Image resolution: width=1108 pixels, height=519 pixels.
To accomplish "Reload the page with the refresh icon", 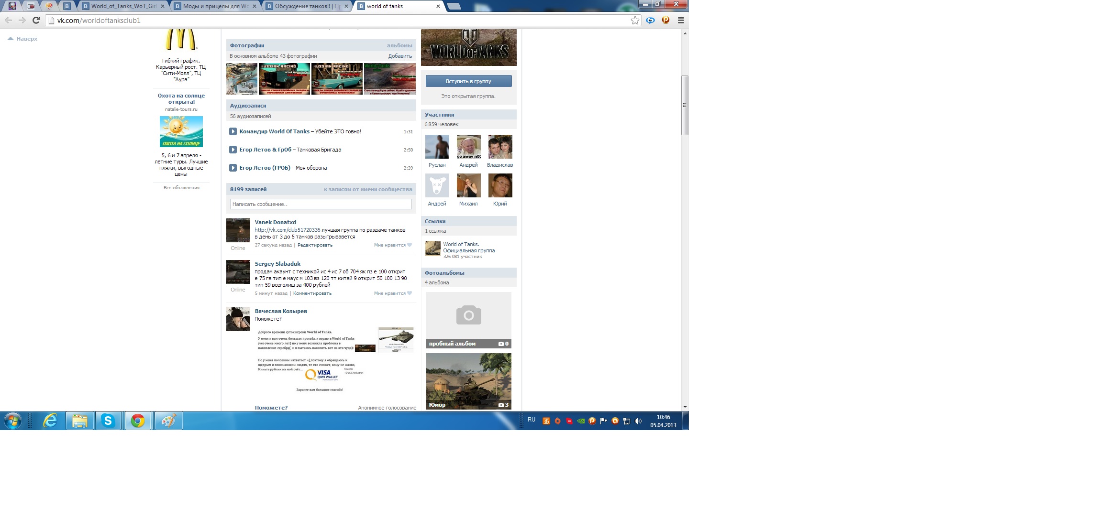I will [x=36, y=21].
